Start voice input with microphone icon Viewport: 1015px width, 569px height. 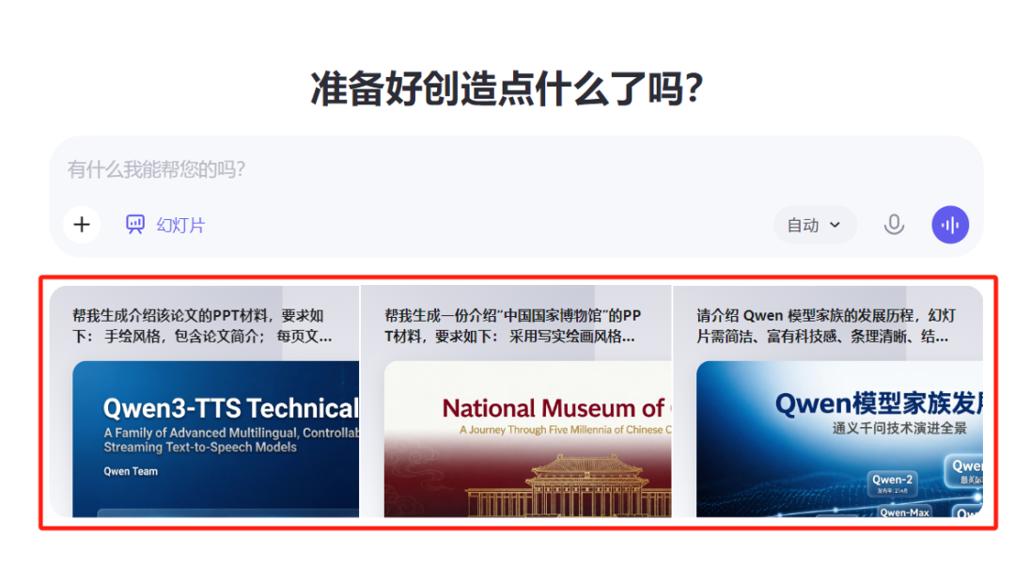[894, 225]
